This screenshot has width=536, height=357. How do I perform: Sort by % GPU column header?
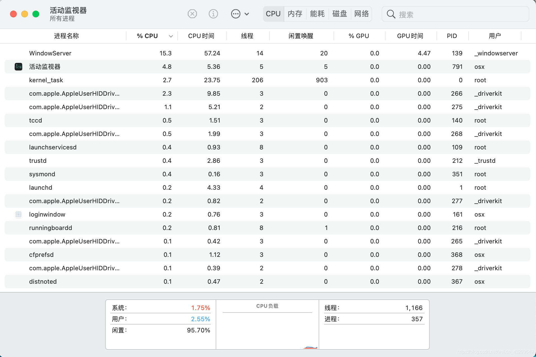tap(359, 36)
